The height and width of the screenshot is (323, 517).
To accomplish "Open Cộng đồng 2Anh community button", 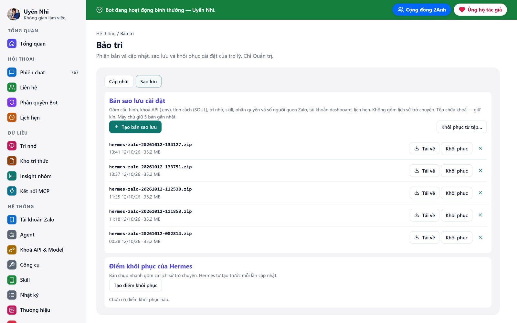I will click(x=421, y=10).
